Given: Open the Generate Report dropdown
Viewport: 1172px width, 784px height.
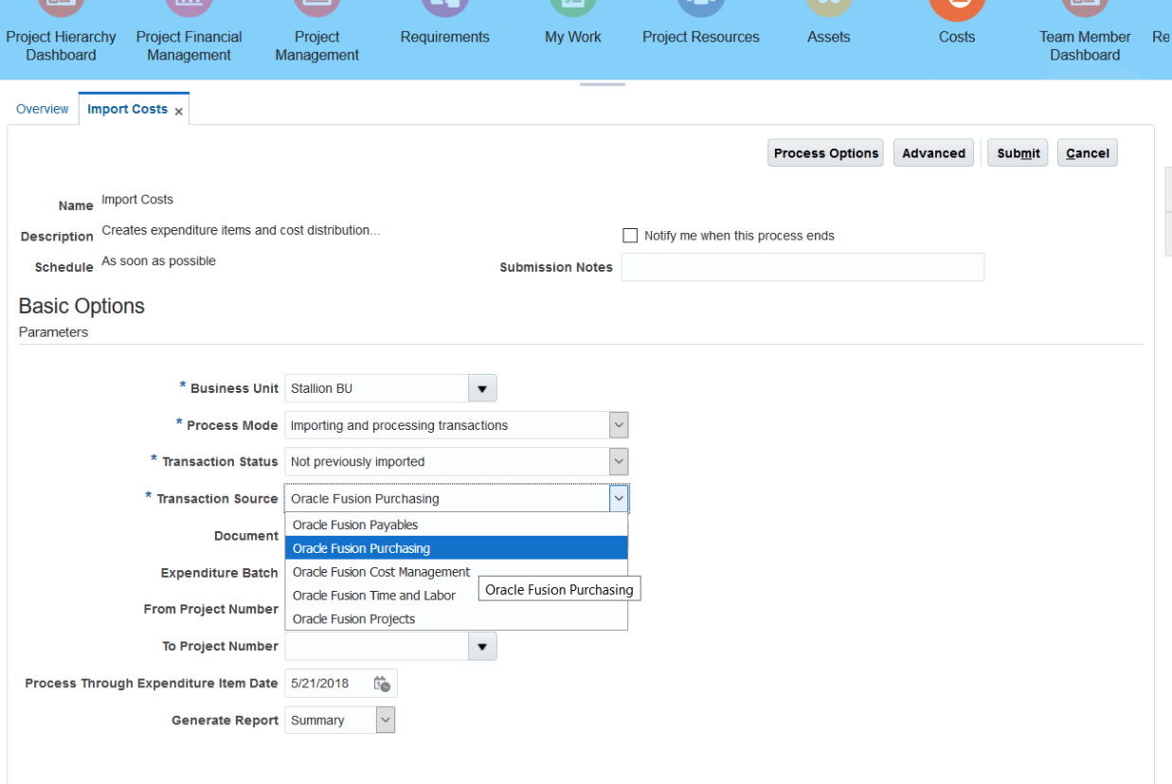Looking at the screenshot, I should [x=385, y=721].
